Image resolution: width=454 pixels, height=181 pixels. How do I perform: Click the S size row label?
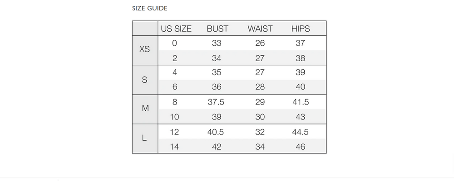point(144,80)
